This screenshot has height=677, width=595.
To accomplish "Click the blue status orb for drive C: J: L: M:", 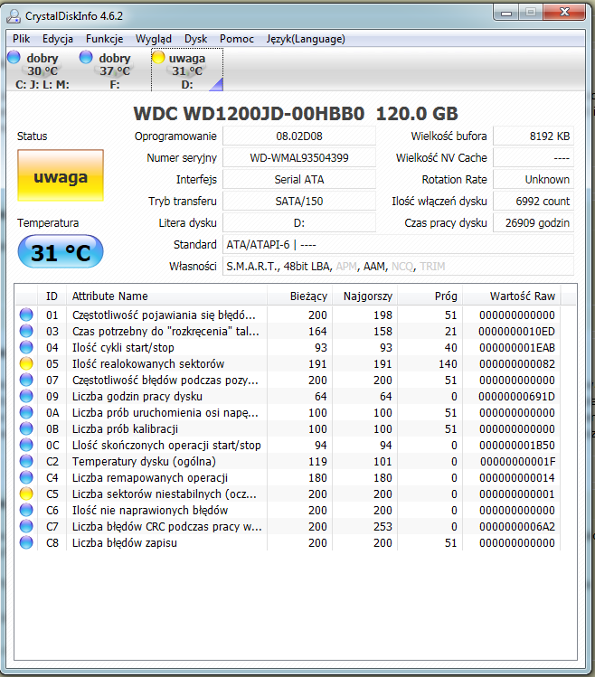I will [14, 57].
